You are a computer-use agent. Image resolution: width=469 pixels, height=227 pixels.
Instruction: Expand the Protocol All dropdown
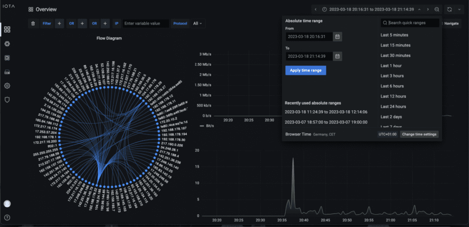click(198, 23)
